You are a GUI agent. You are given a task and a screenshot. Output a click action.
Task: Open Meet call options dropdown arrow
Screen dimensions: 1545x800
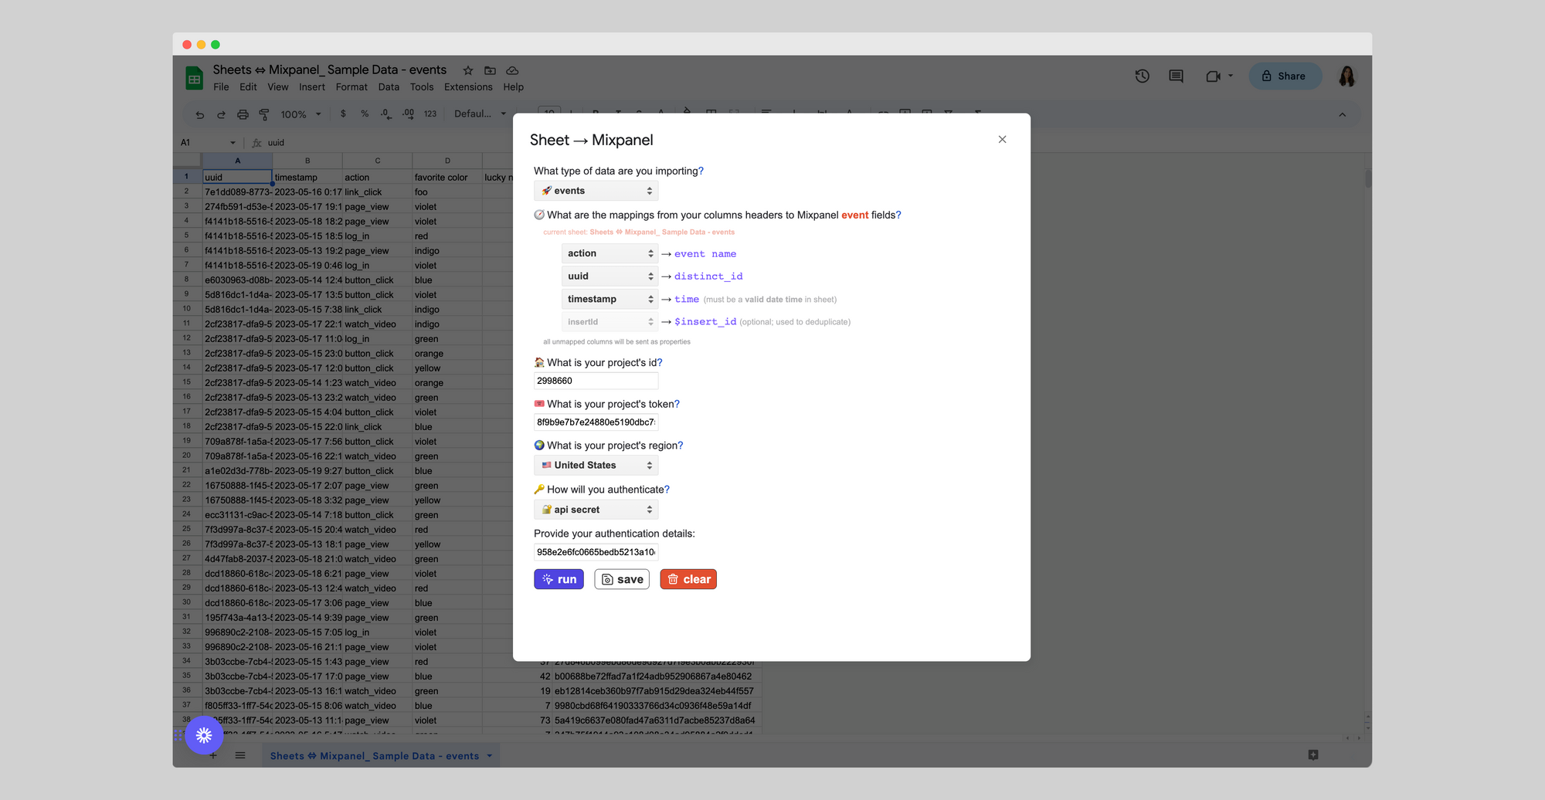click(x=1231, y=76)
